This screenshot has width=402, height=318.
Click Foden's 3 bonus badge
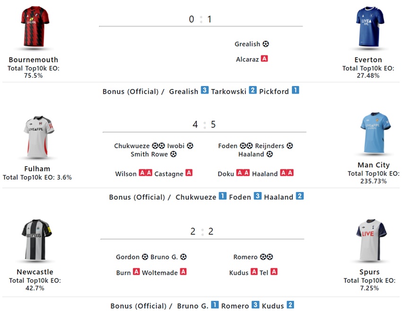[257, 196]
